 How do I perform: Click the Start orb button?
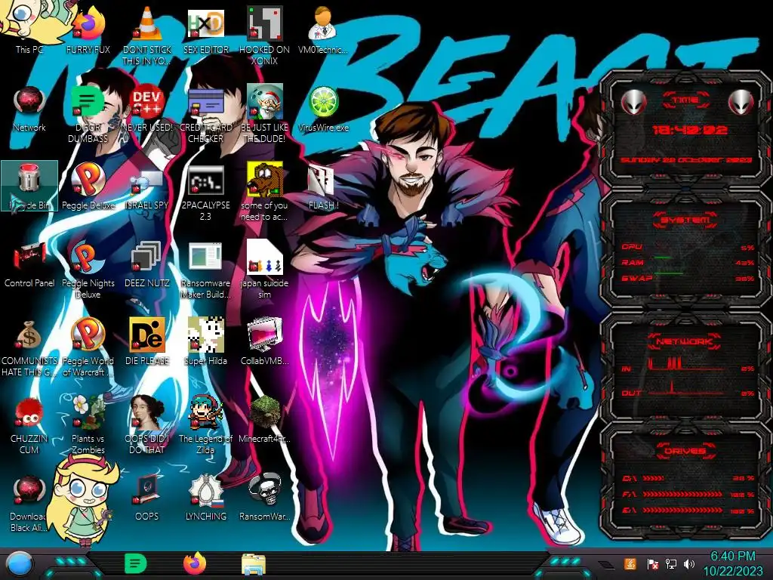point(19,563)
